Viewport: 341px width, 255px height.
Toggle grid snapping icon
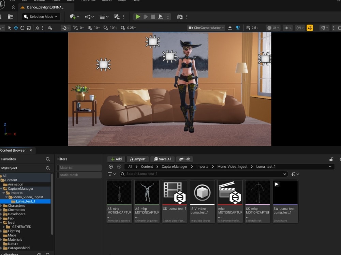(90, 28)
